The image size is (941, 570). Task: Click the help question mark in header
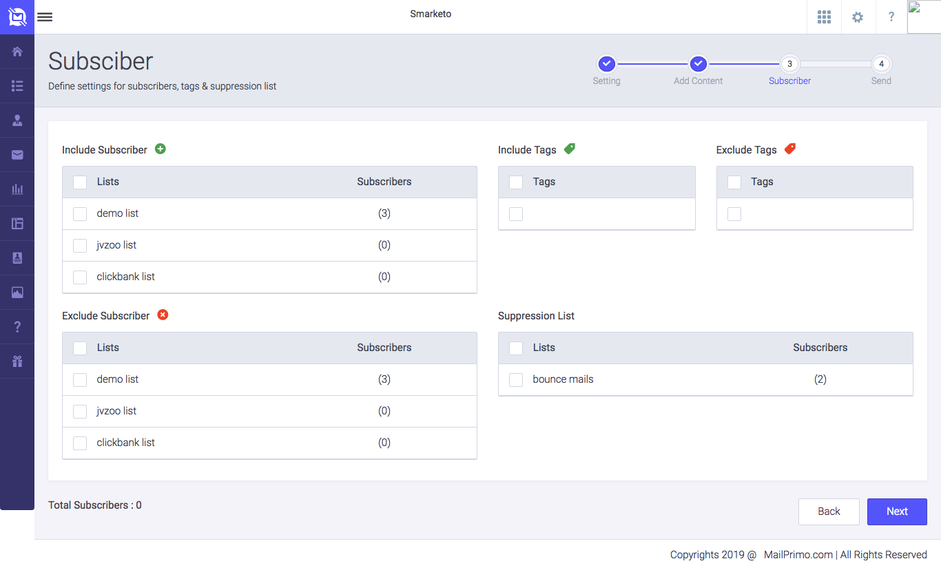point(891,17)
